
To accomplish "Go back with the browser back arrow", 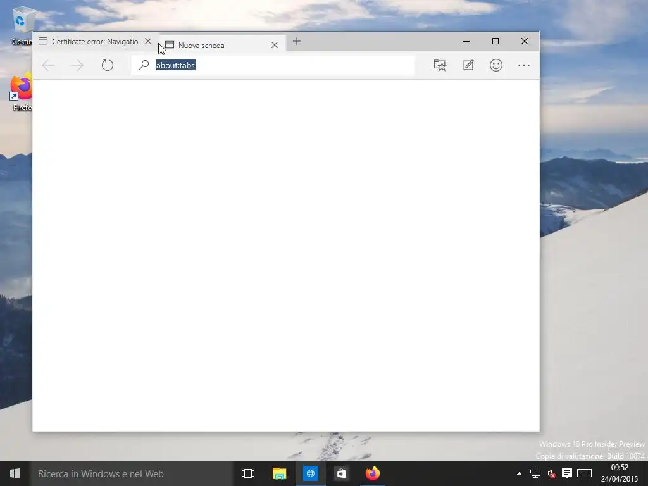I will (48, 65).
